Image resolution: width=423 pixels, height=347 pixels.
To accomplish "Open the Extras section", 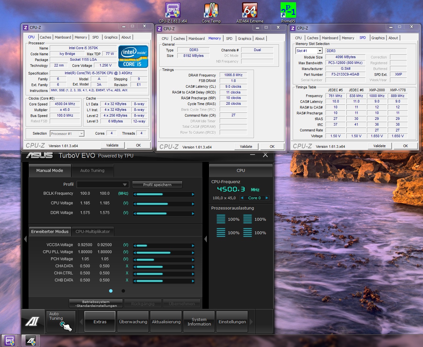I will click(x=100, y=322).
